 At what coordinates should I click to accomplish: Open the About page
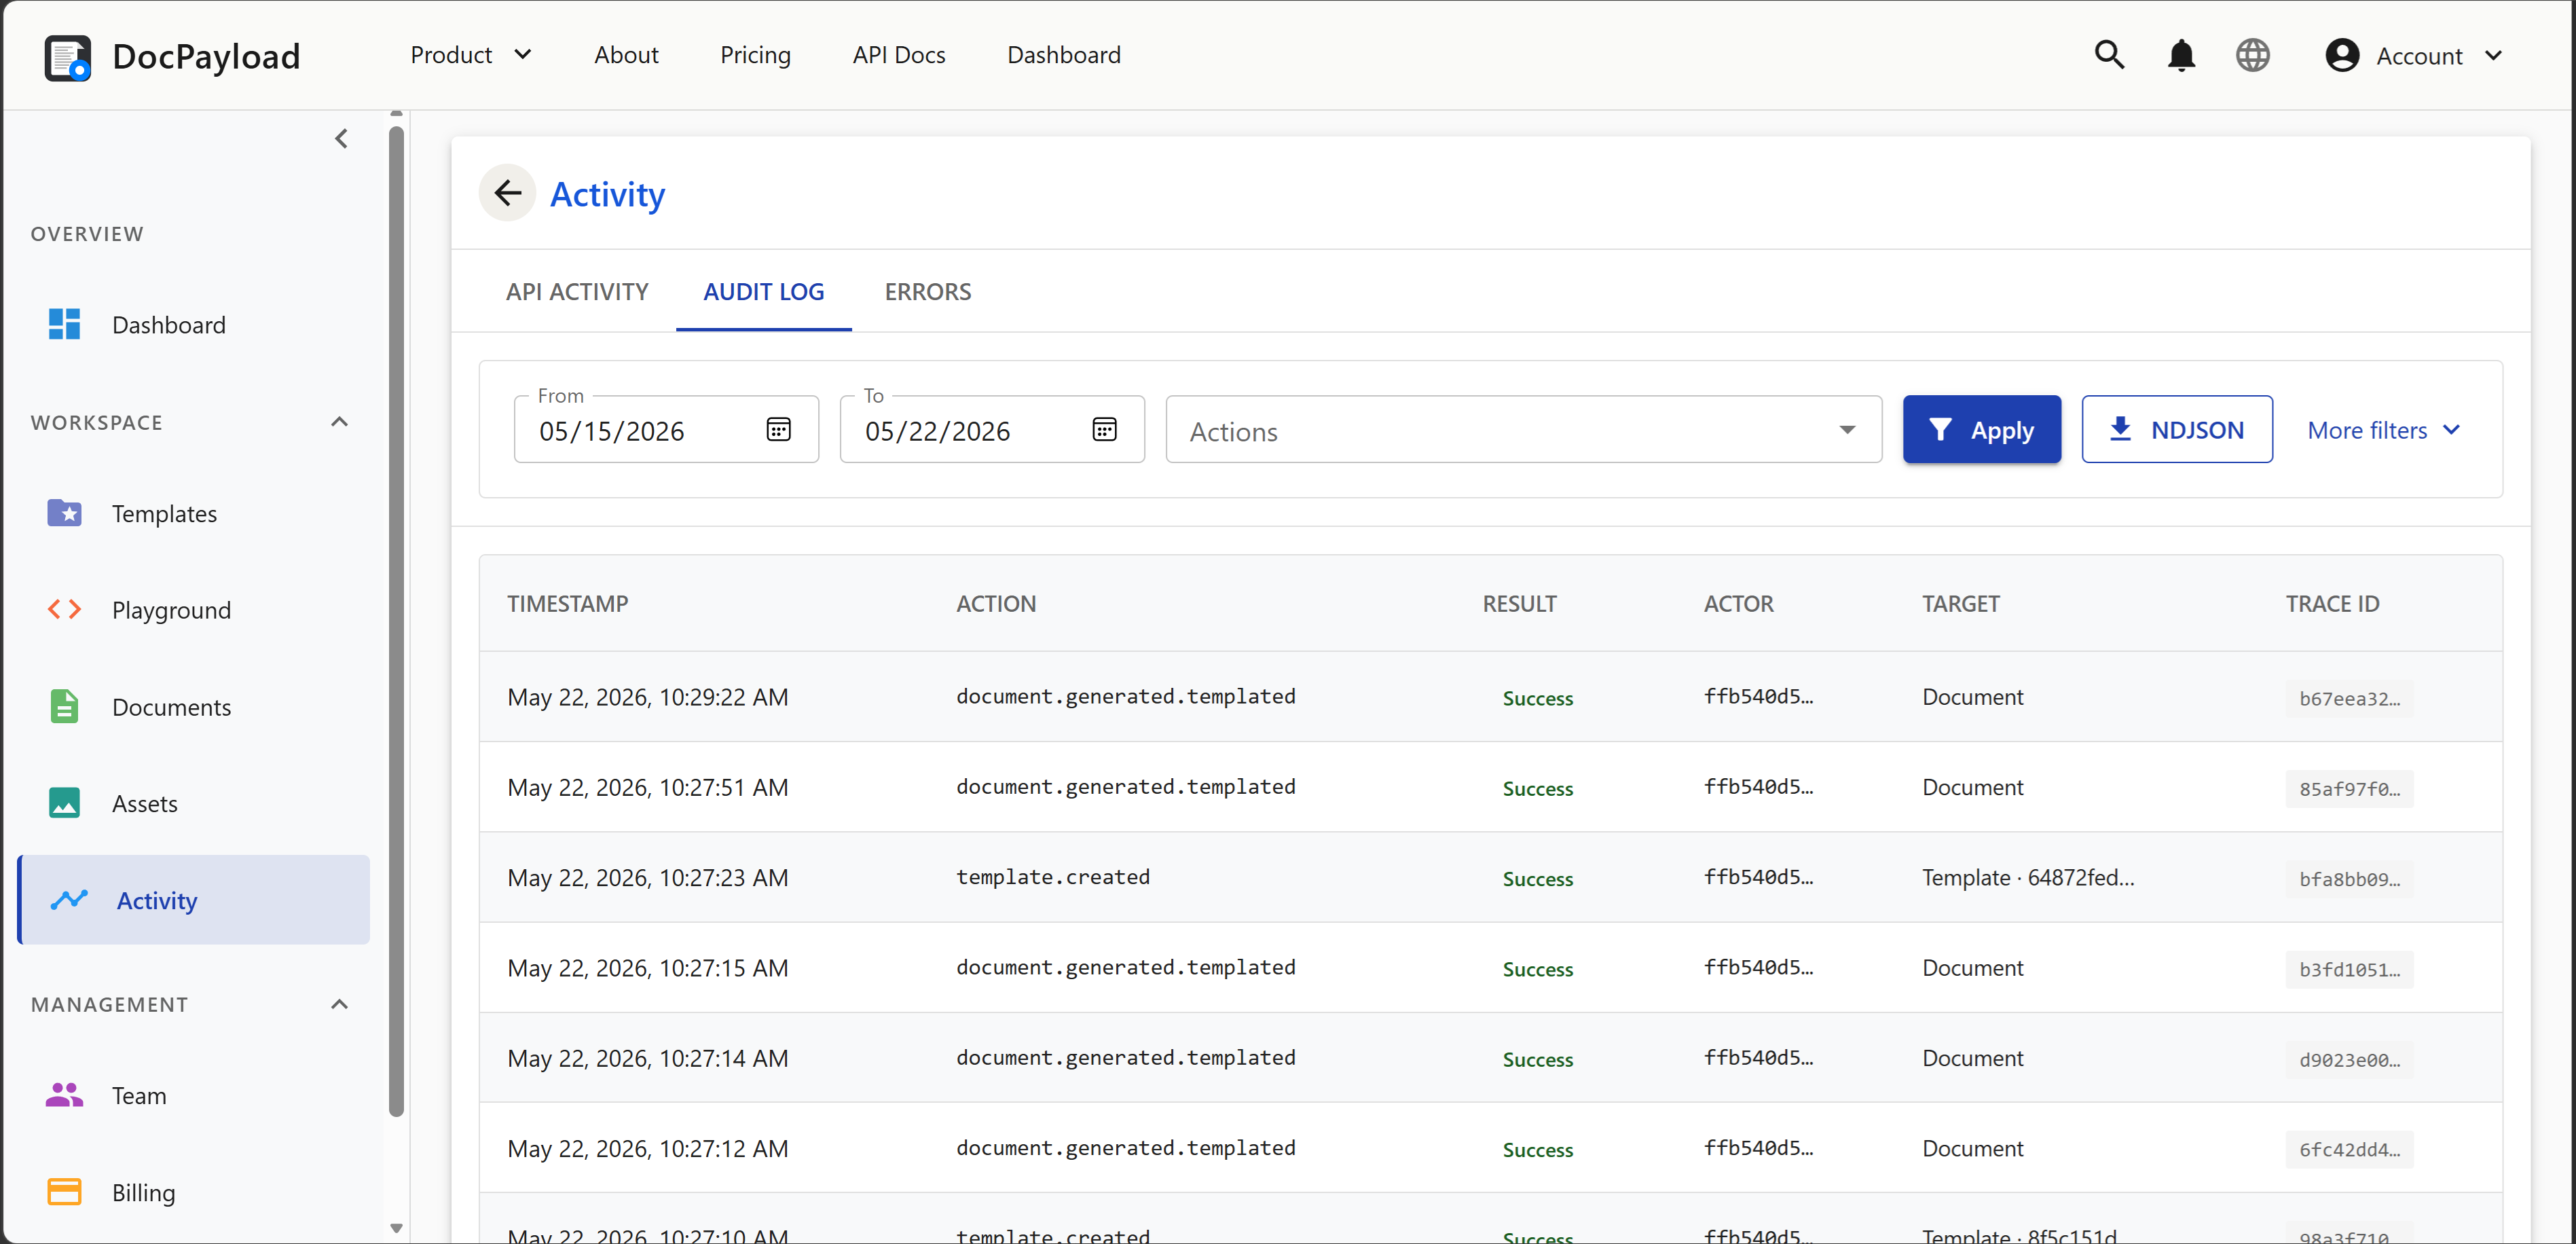coord(626,55)
